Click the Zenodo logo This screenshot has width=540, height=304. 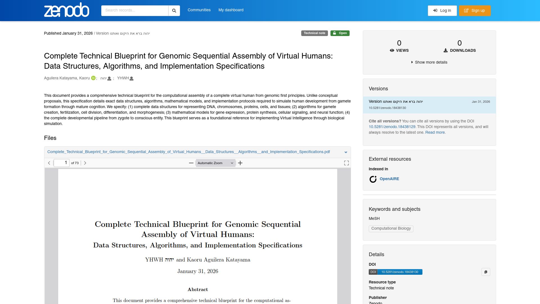[67, 10]
